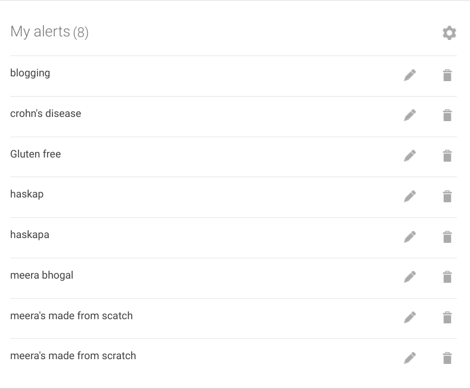
Task: Open alerts settings gear icon
Action: 449,33
